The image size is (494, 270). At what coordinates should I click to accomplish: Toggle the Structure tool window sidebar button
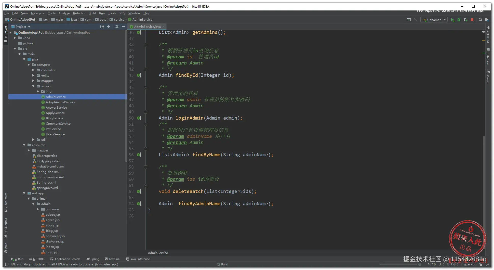click(x=6, y=202)
